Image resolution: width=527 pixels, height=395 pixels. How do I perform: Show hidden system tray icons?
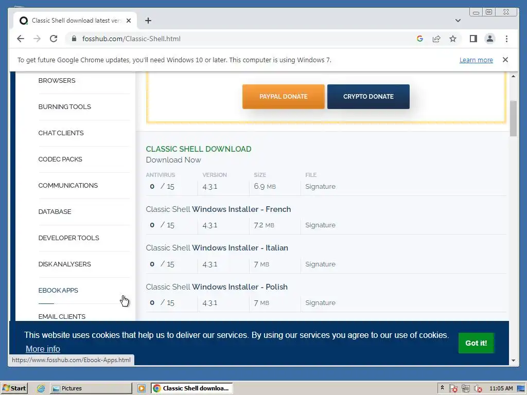point(442,388)
